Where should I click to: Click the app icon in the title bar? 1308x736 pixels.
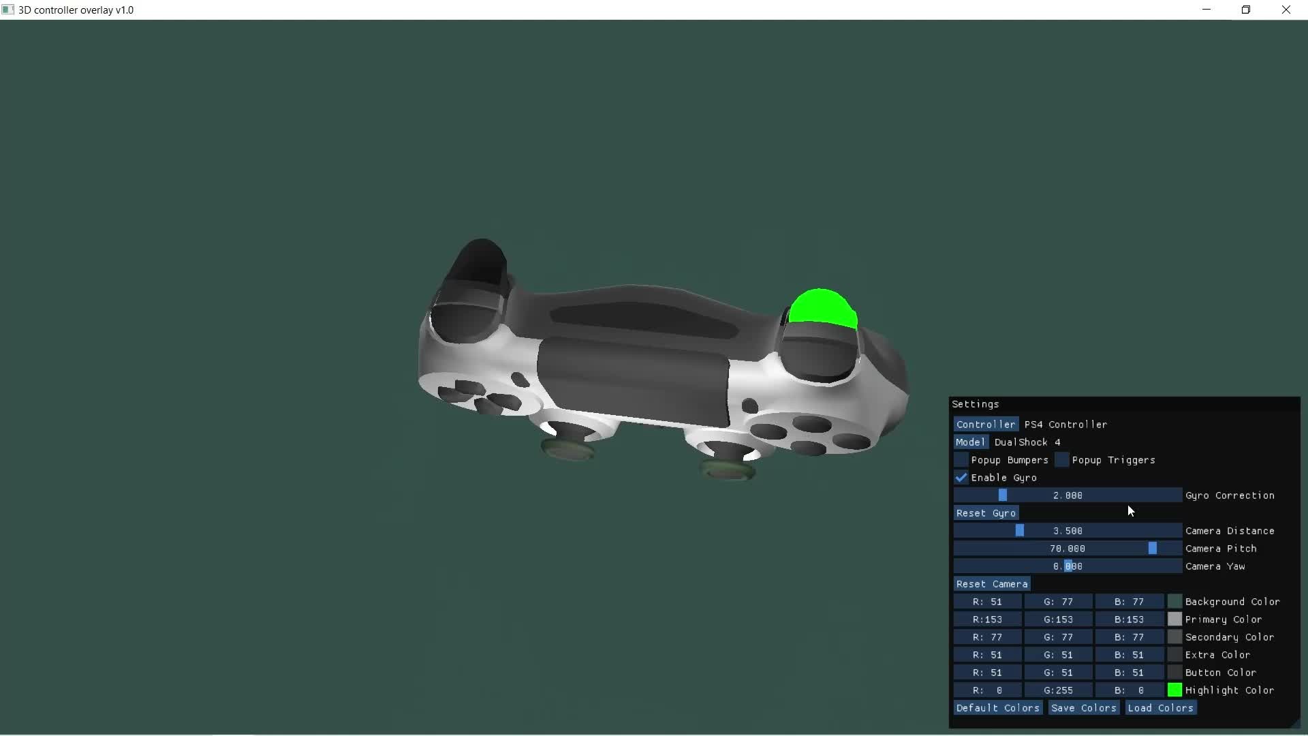[7, 10]
